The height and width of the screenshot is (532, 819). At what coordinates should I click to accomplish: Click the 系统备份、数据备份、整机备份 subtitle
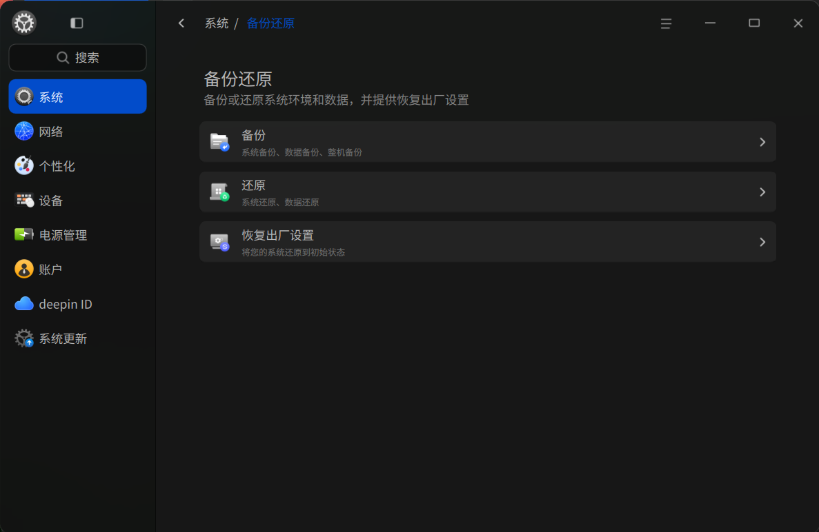click(302, 152)
